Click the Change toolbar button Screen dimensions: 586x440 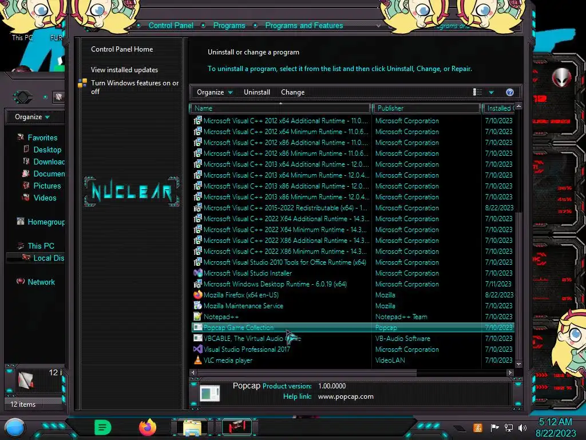[x=292, y=92]
